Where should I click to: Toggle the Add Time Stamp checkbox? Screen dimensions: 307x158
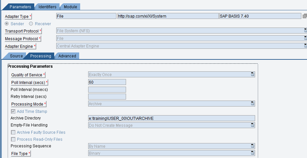click(13, 112)
